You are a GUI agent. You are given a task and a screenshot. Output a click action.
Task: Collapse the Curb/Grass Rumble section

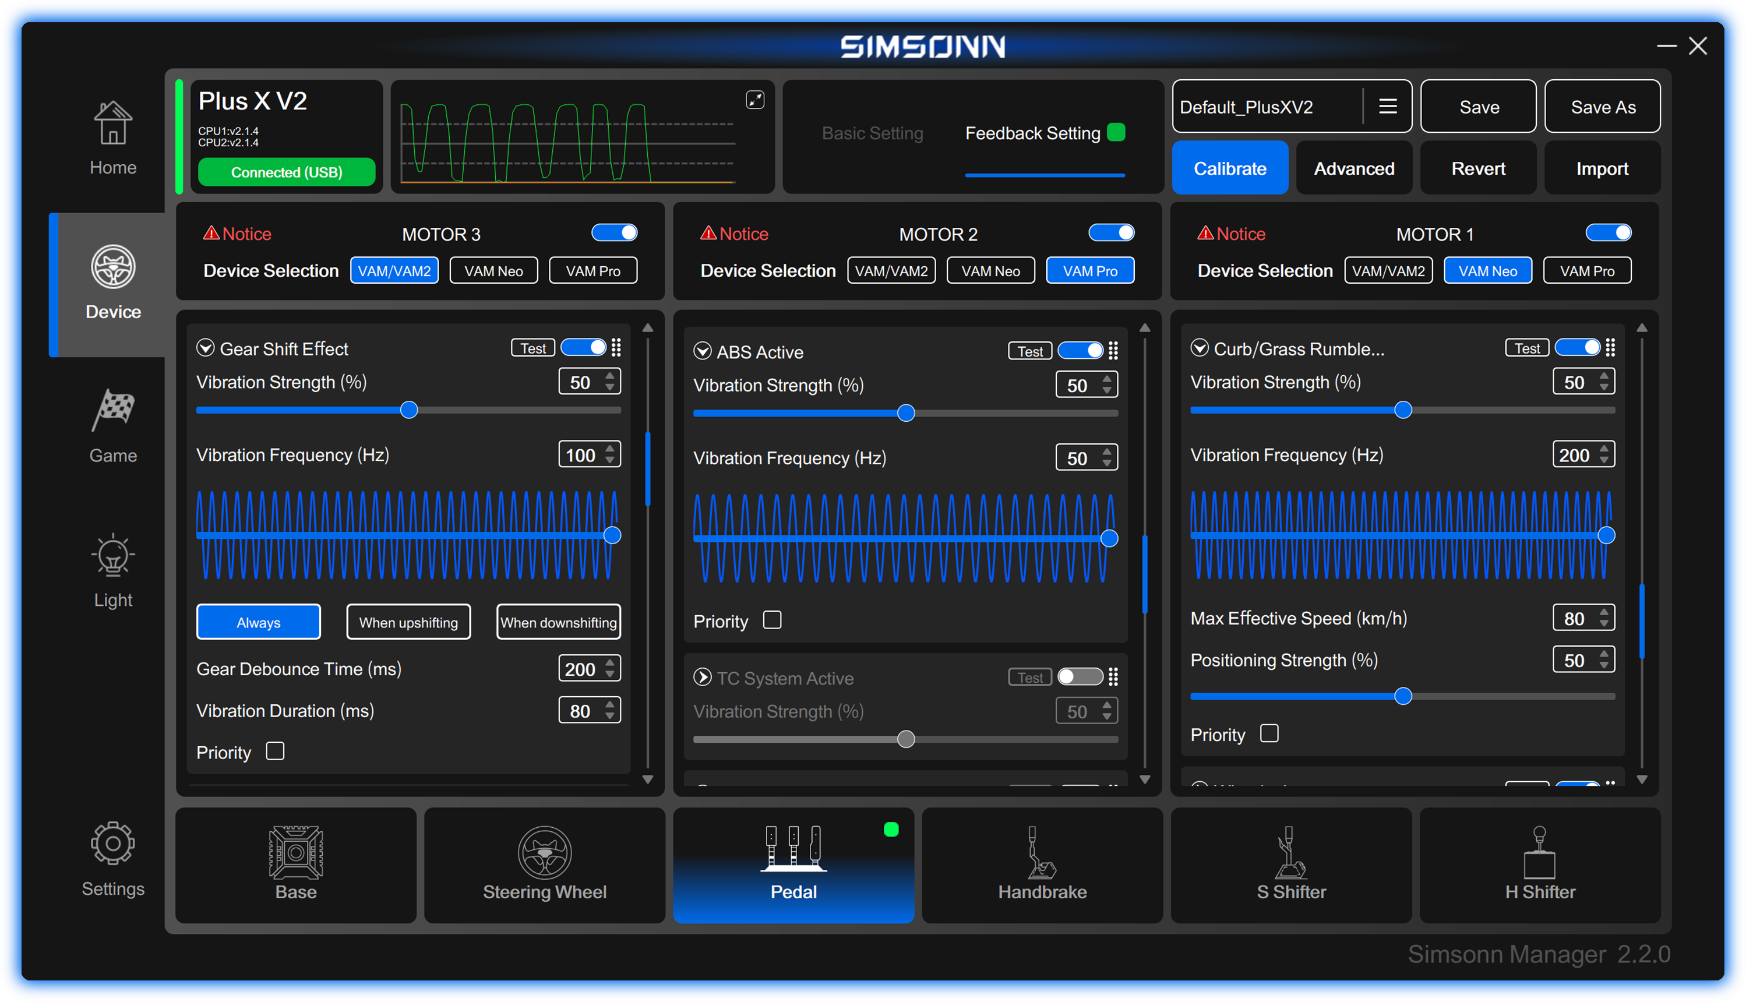(1200, 348)
